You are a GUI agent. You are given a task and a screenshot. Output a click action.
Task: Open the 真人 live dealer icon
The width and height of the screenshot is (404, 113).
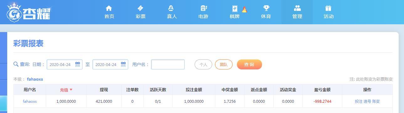coord(171,8)
